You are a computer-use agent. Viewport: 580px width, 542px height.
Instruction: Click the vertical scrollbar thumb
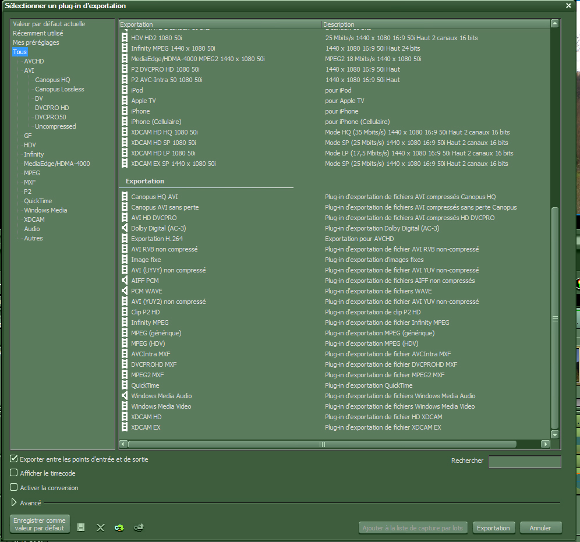[555, 318]
